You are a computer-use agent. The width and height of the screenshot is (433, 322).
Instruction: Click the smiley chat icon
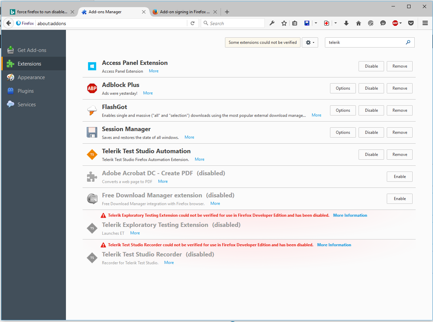383,23
